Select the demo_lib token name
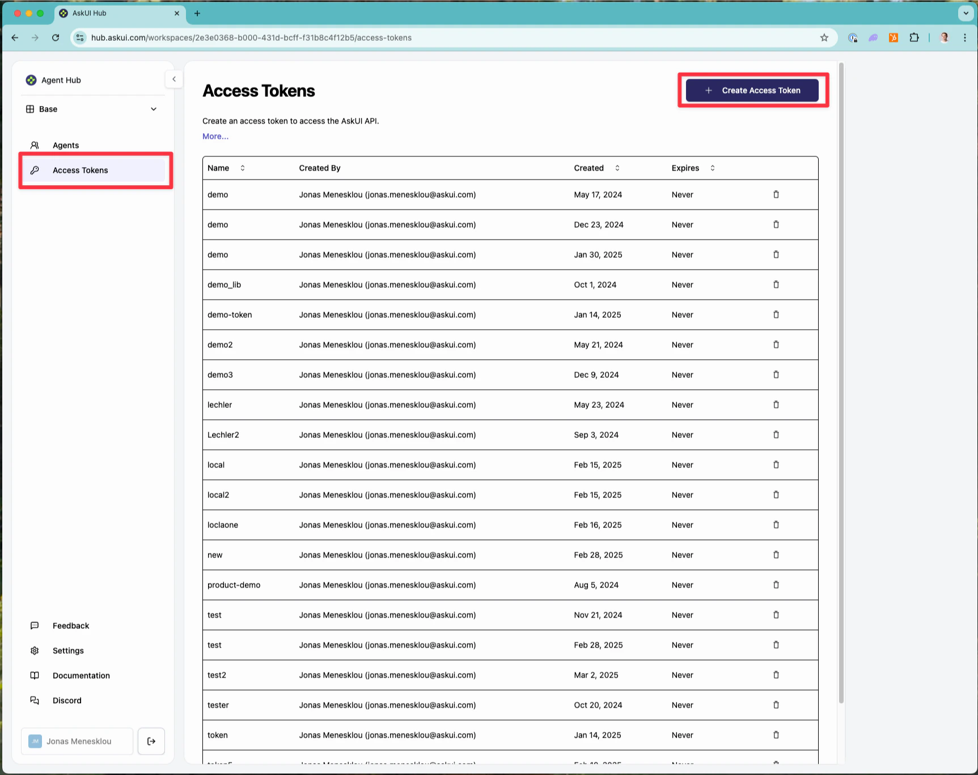This screenshot has height=775, width=978. click(x=224, y=284)
